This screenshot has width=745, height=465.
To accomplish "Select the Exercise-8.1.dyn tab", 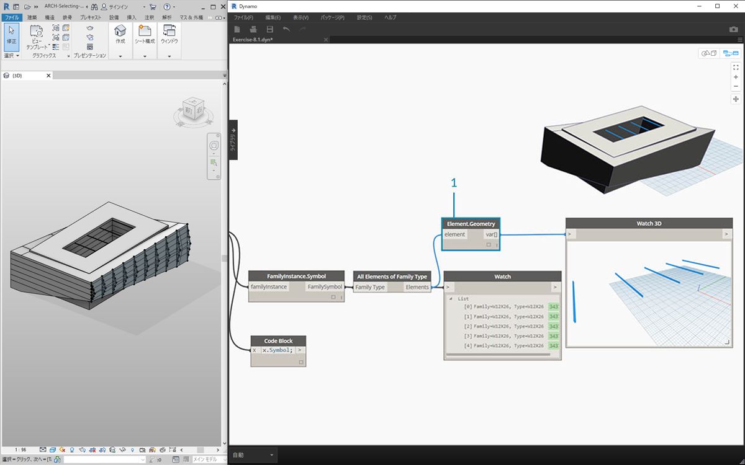I will tap(253, 40).
